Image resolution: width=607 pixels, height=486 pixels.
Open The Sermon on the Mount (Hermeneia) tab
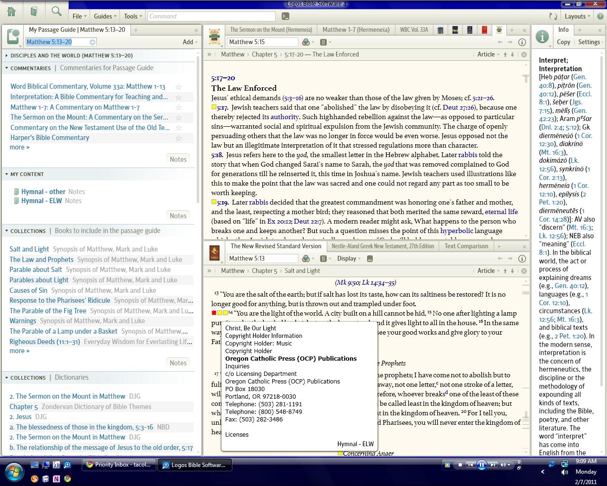271,29
